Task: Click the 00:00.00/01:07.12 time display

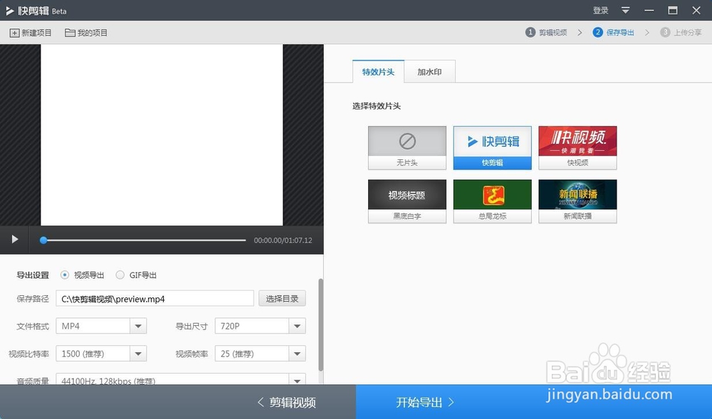Action: 283,240
